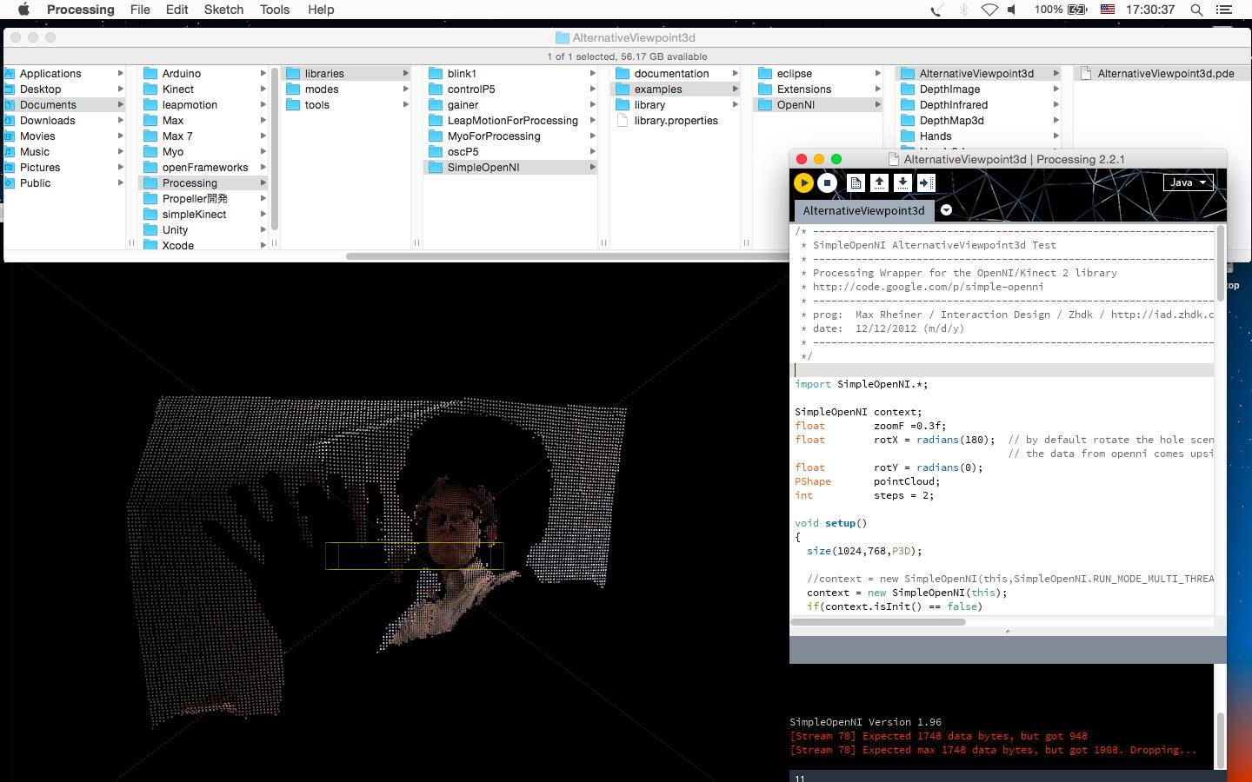The image size is (1252, 782).
Task: Expand the examples folder arrow
Action: 735,89
